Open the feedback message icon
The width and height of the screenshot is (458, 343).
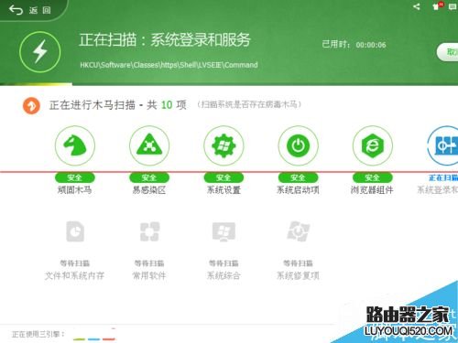[453, 6]
